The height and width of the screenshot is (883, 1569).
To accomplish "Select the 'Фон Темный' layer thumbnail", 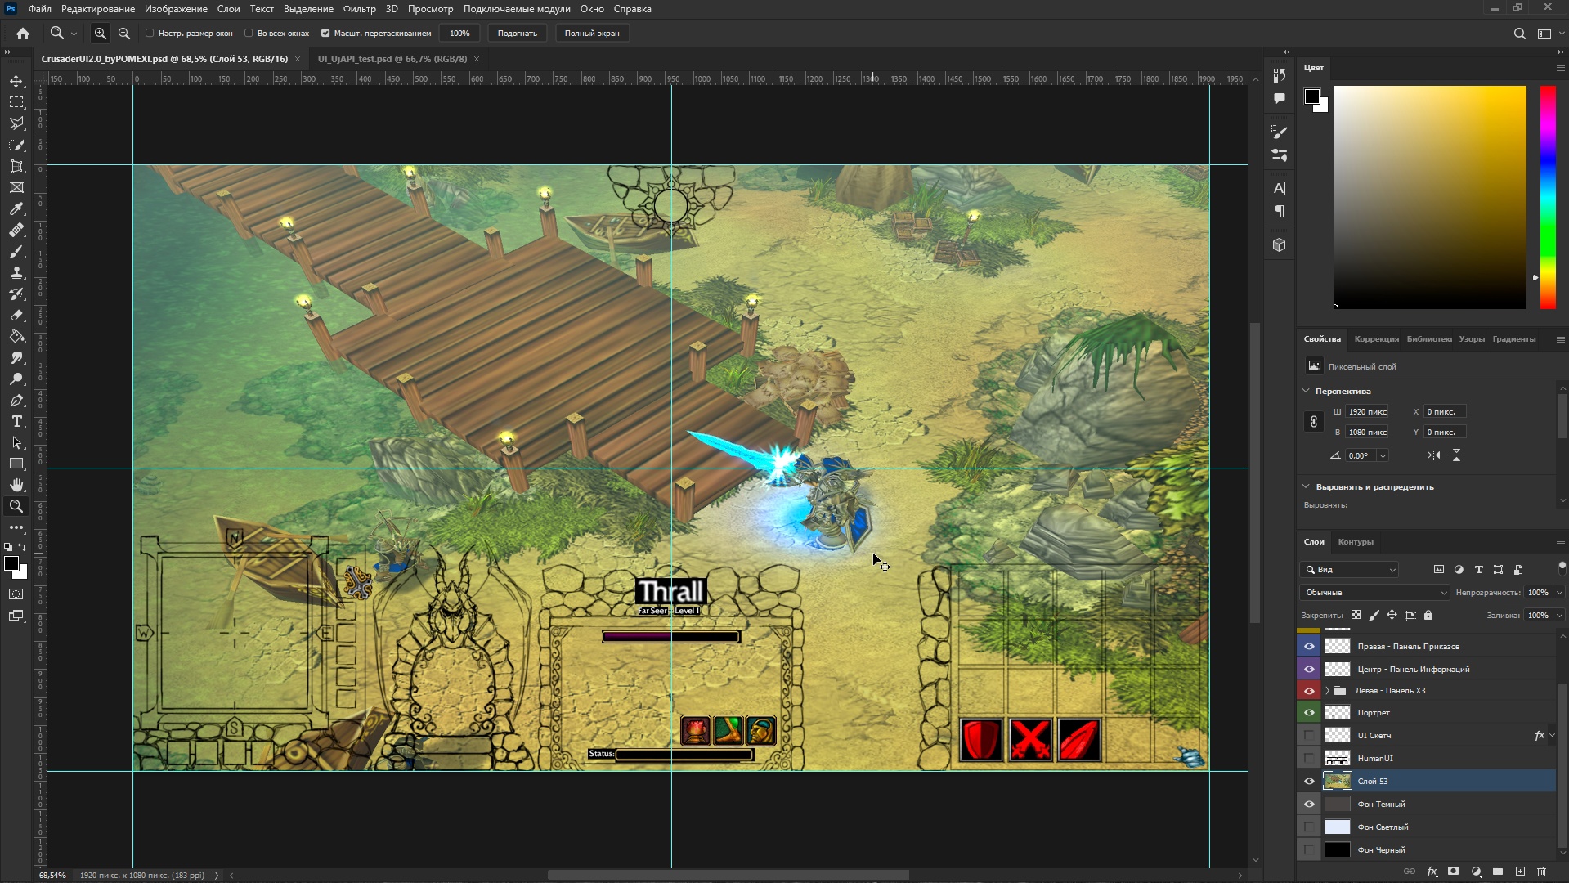I will (1338, 804).
